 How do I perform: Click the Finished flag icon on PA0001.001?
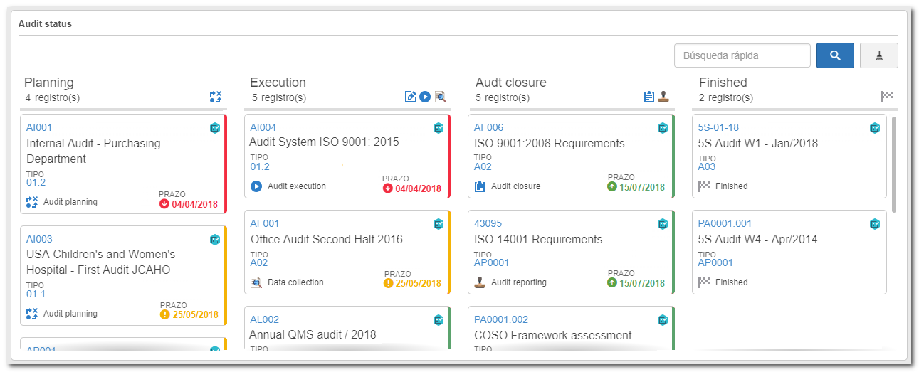(x=704, y=282)
